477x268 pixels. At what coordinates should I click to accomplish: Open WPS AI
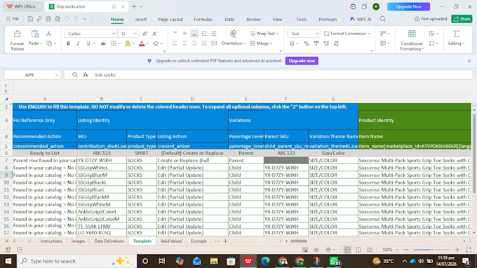pyautogui.click(x=361, y=19)
